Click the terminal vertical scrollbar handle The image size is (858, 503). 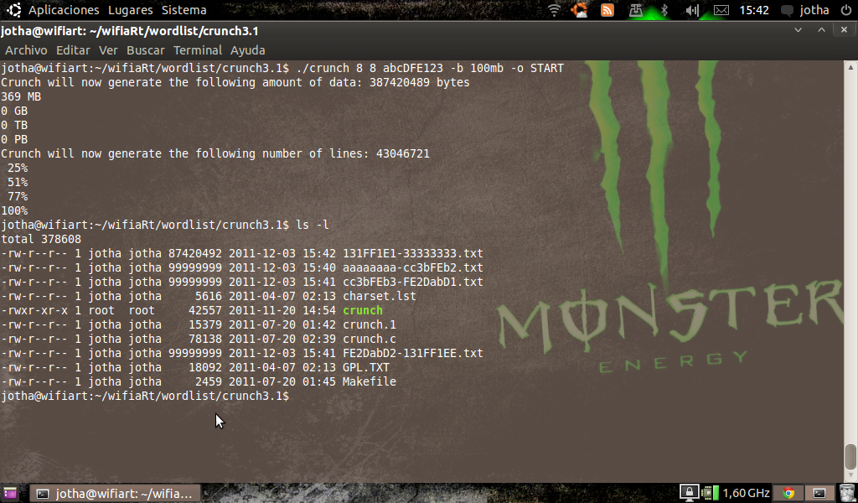click(850, 457)
